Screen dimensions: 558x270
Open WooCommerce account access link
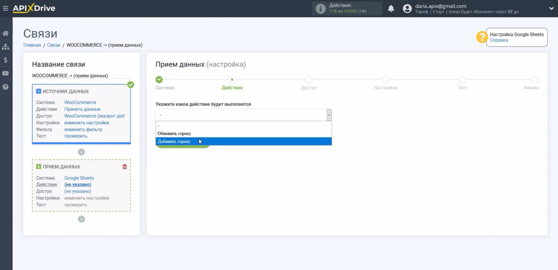point(95,116)
